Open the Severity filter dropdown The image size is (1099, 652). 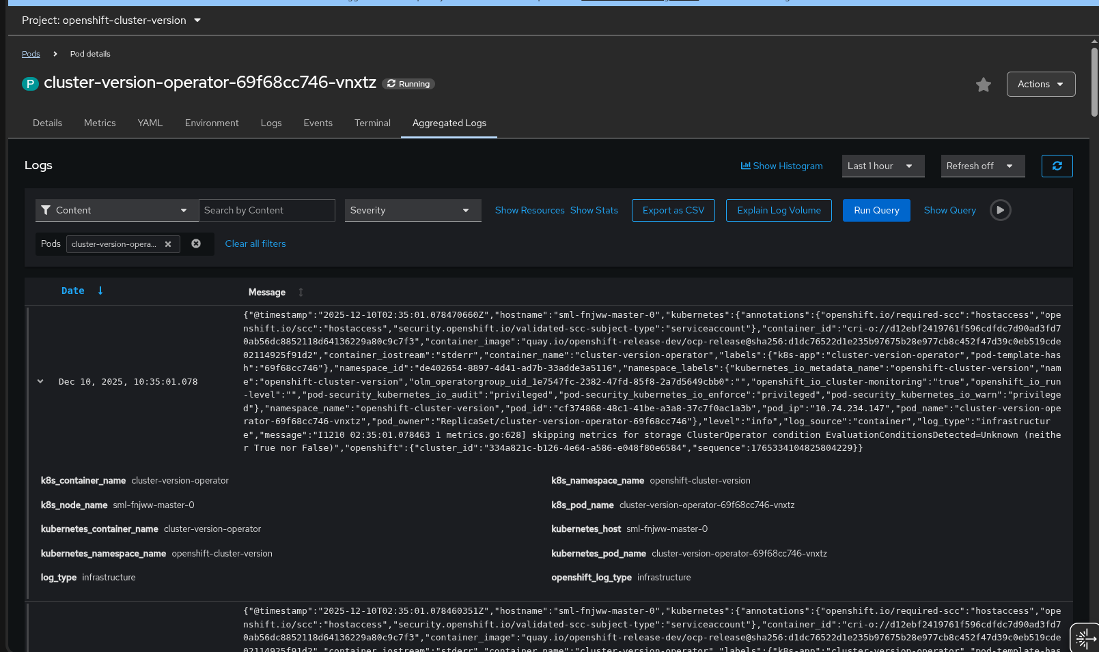coord(413,210)
